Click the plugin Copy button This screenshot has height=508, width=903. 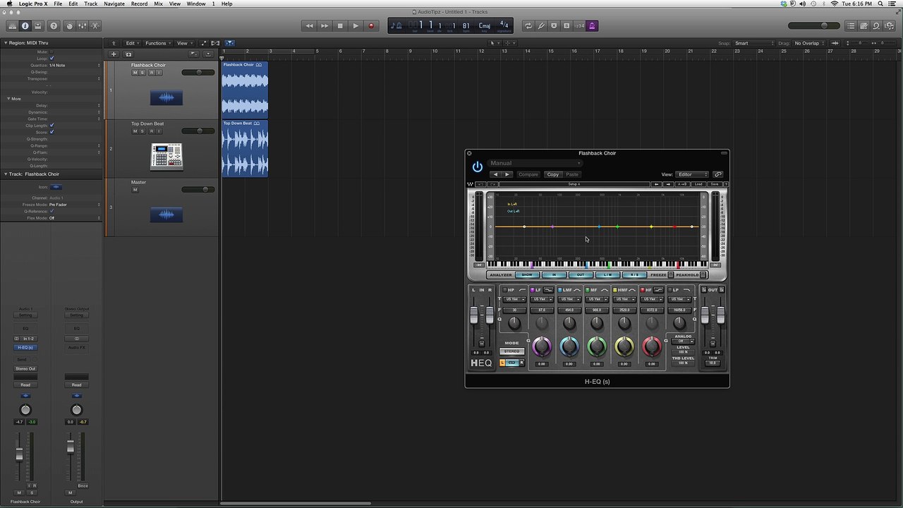553,174
